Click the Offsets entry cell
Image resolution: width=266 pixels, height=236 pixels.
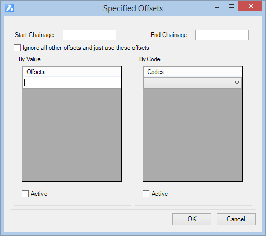click(72, 83)
